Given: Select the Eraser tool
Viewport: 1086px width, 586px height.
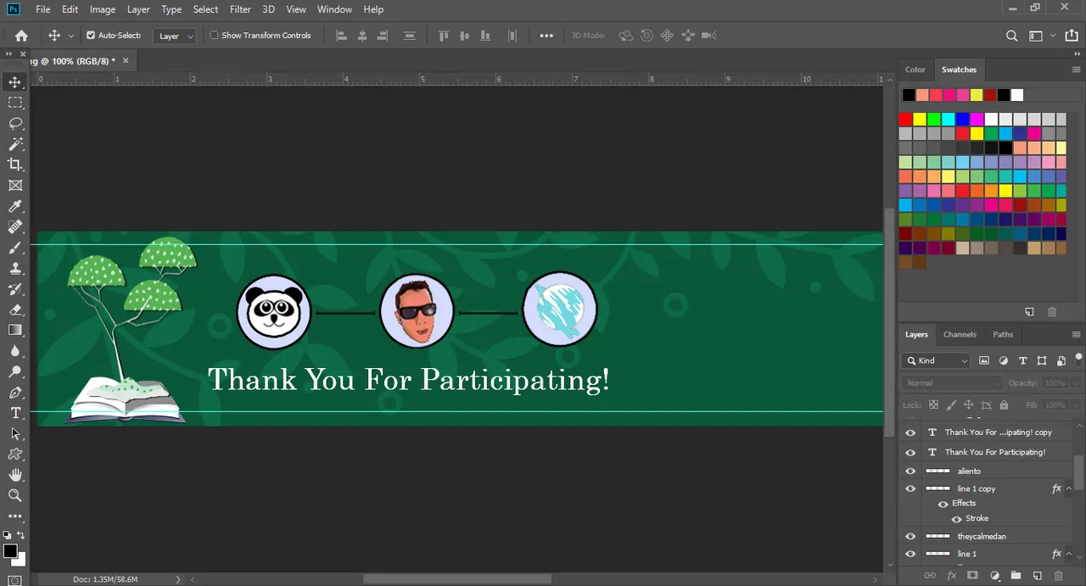Looking at the screenshot, I should (15, 310).
